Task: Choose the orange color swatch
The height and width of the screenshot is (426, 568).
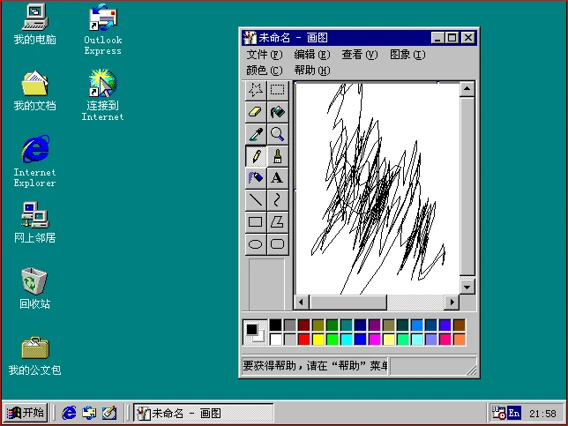Action: 459,340
